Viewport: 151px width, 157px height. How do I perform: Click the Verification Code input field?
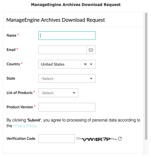click(x=57, y=139)
